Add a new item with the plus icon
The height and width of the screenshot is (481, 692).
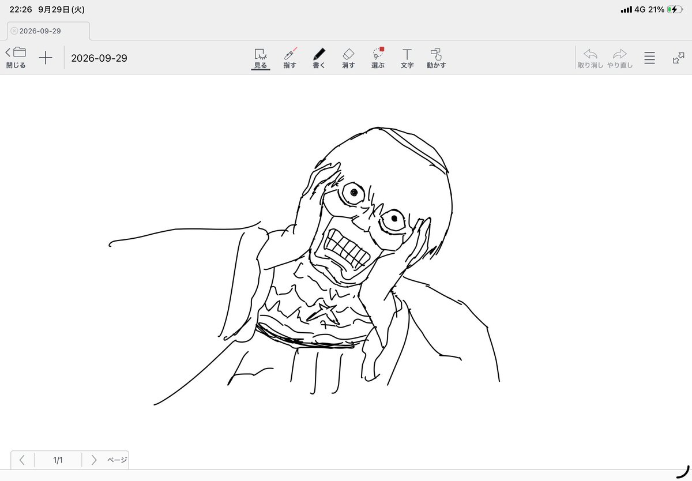(46, 58)
